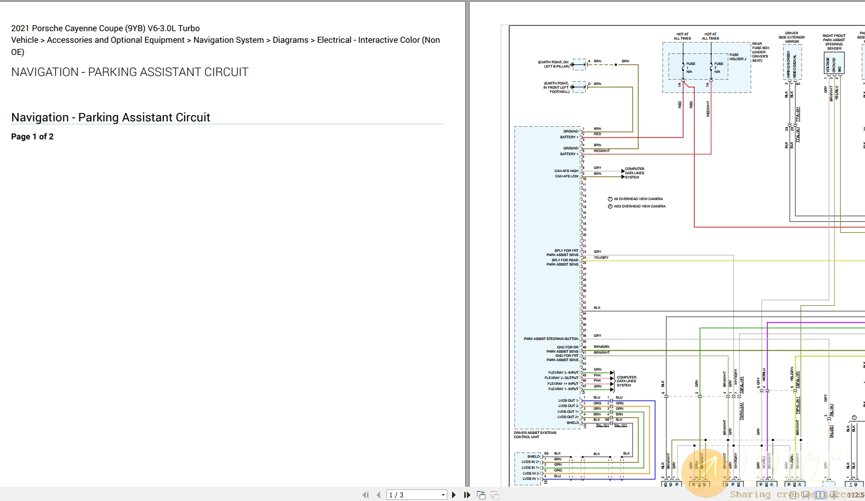Go to the first page
The width and height of the screenshot is (865, 501).
coord(365,495)
